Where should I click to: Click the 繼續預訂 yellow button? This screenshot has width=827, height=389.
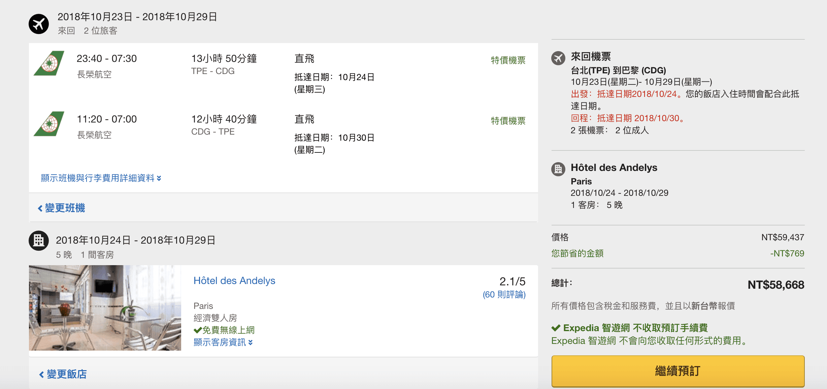[678, 371]
